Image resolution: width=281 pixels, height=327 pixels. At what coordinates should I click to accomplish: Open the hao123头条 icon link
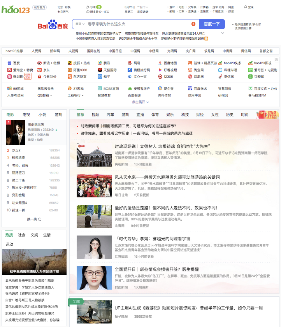220,63
